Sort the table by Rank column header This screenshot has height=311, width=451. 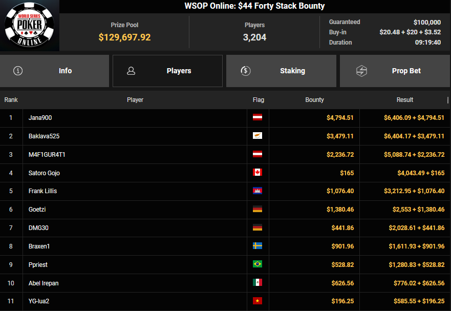pyautogui.click(x=11, y=100)
